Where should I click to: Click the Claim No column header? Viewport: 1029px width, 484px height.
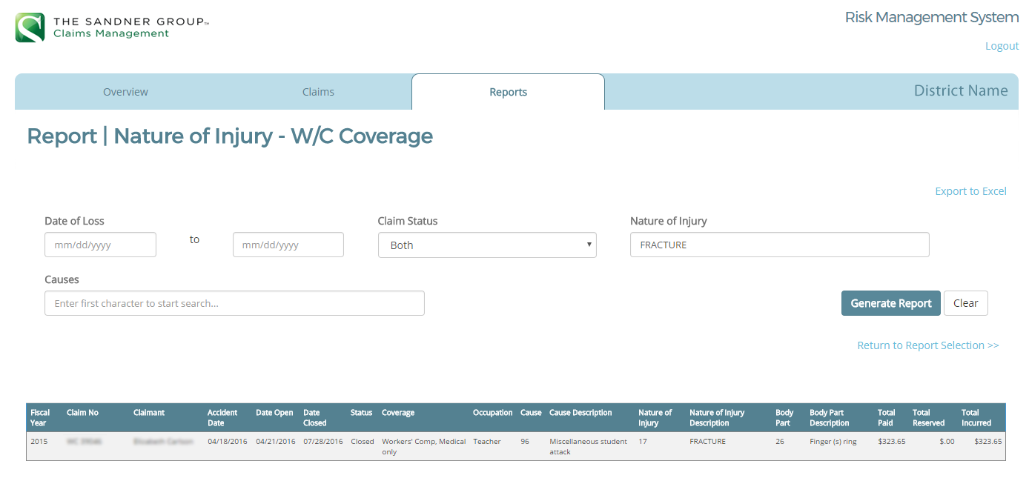pos(82,413)
